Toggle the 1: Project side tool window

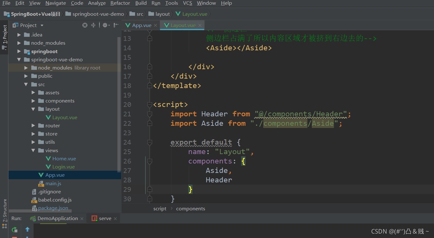(x=4, y=37)
